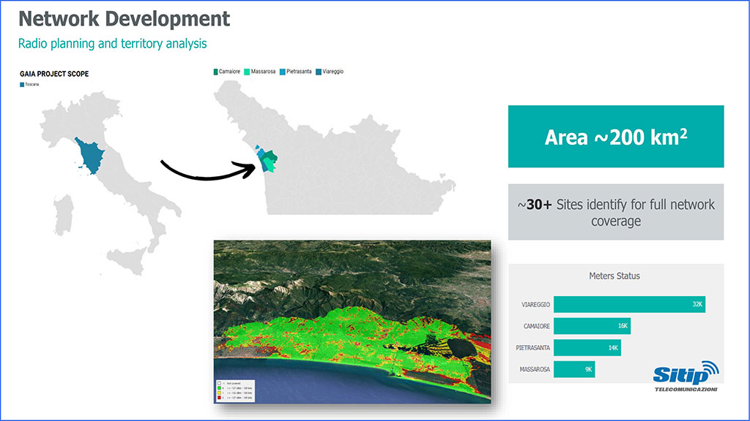This screenshot has width=750, height=421.
Task: Click the green coverage legend square
Action: (x=220, y=388)
